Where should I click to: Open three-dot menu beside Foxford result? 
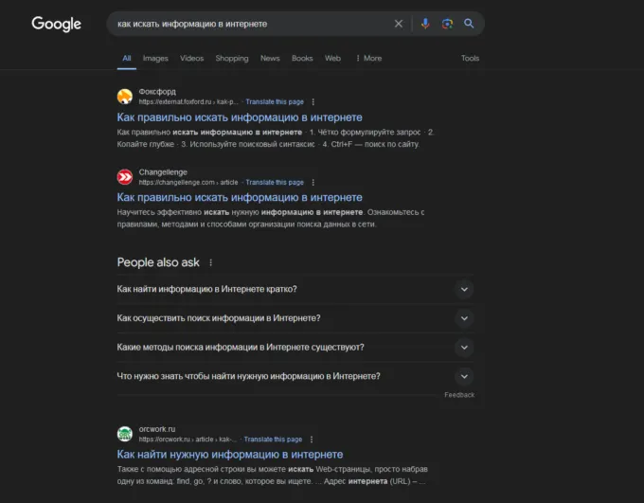(313, 101)
